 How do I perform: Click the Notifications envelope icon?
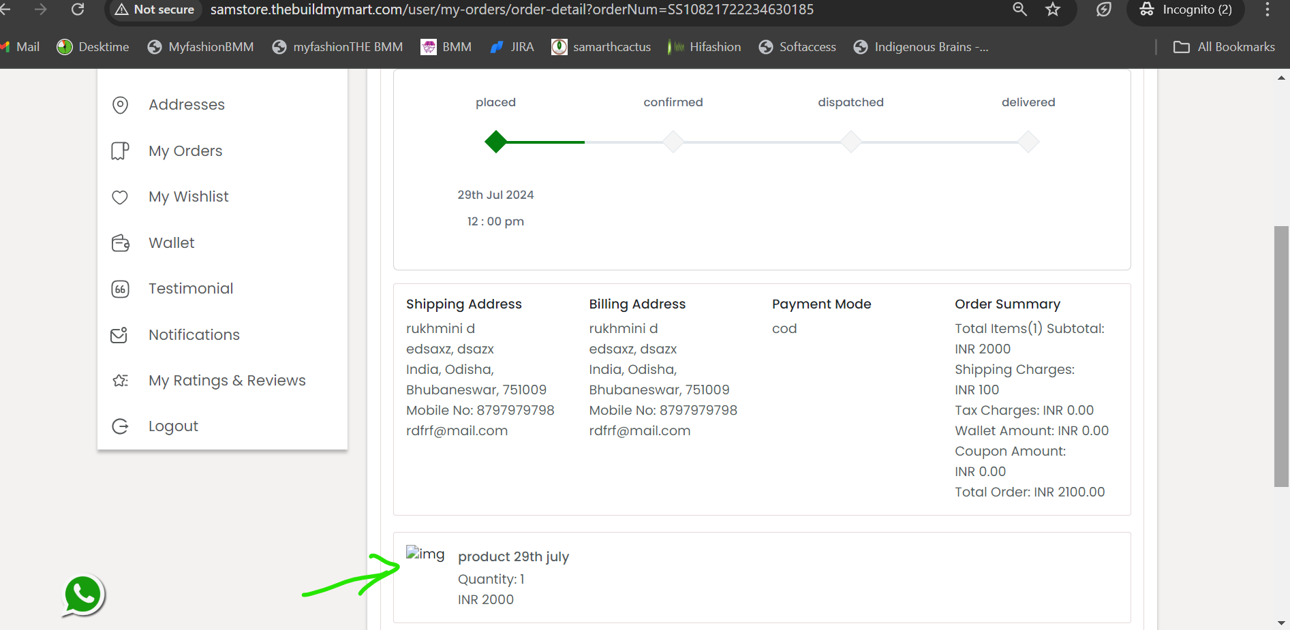(x=119, y=334)
